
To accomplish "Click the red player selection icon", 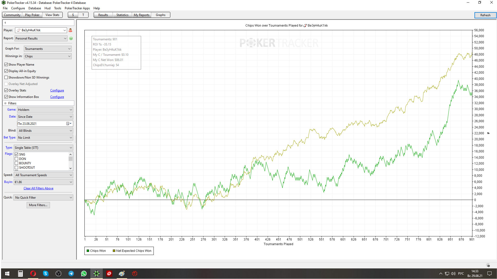I will pyautogui.click(x=70, y=30).
